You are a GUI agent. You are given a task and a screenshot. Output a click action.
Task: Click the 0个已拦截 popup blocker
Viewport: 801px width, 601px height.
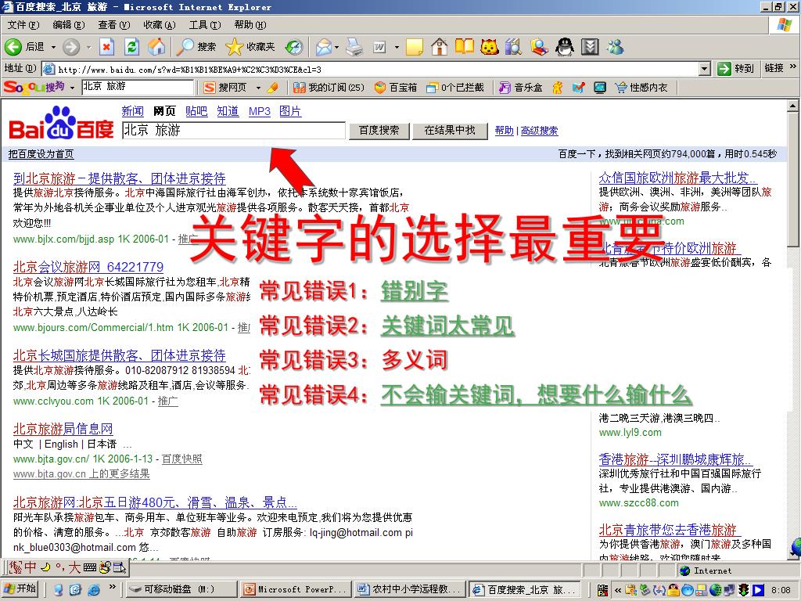[455, 88]
